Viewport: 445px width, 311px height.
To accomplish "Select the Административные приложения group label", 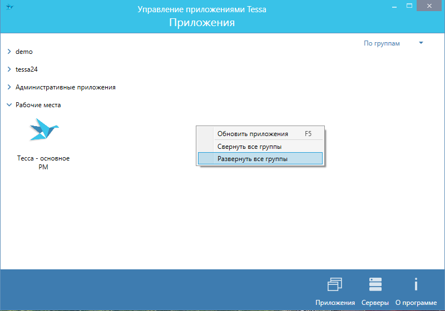I will [66, 87].
